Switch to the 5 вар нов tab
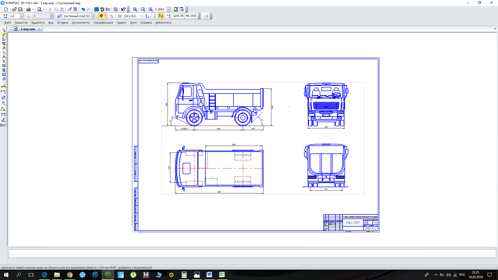This screenshot has width=498, height=280. pyautogui.click(x=28, y=29)
